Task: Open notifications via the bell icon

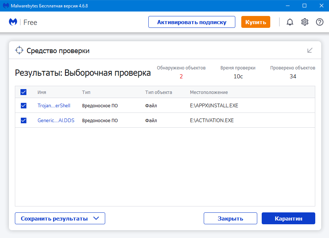Action: (290, 22)
